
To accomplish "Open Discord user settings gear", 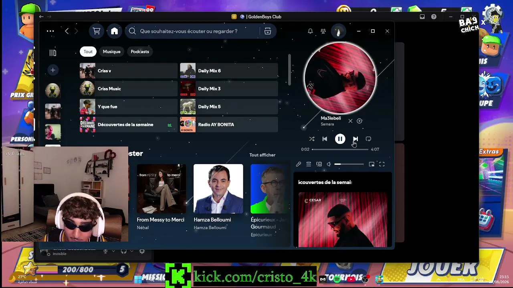I will (142, 251).
